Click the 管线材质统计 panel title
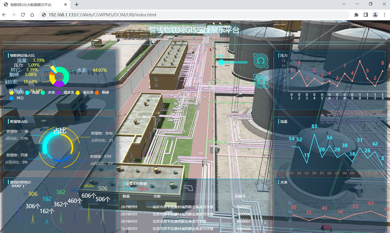 pyautogui.click(x=20, y=182)
